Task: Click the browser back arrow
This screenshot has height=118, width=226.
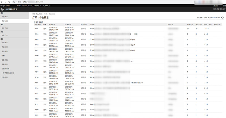Action: [2, 2]
